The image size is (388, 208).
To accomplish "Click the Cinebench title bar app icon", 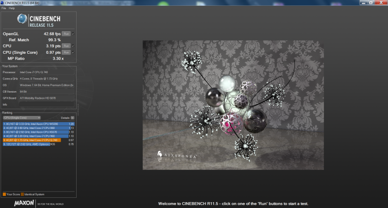I will point(2,3).
